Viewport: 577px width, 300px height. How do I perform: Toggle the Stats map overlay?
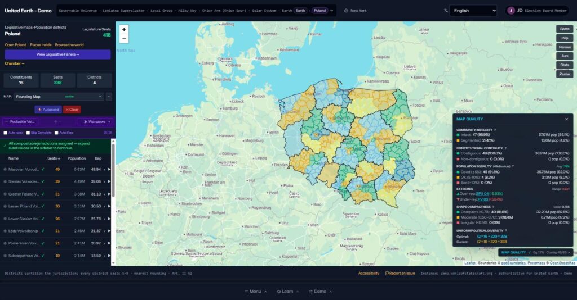pos(565,65)
